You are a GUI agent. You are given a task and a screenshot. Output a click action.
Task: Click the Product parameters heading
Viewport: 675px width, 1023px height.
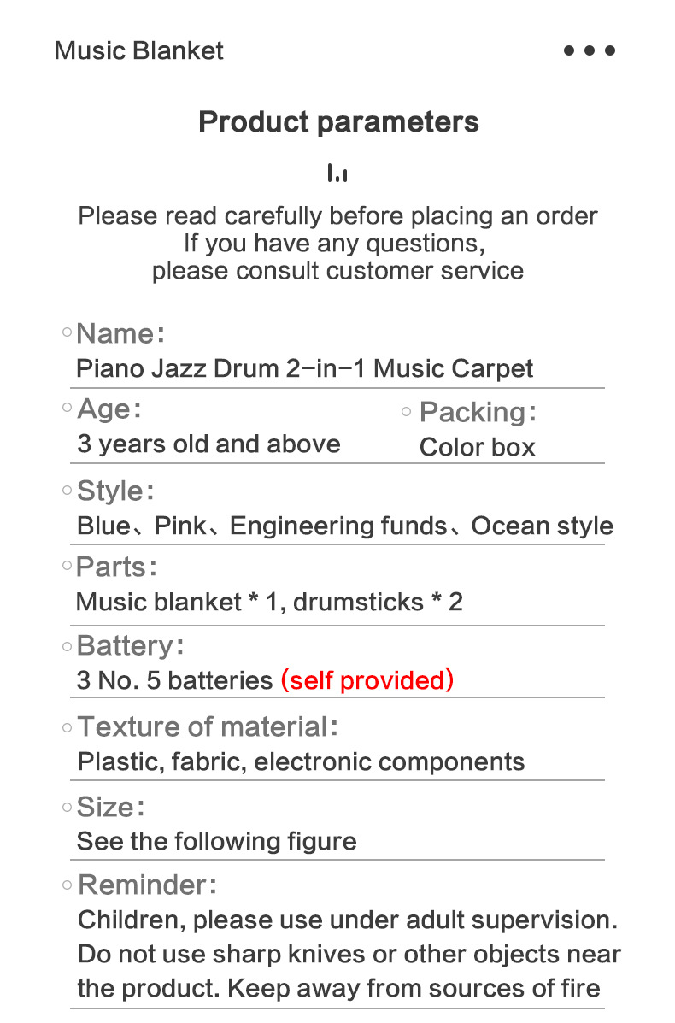click(x=338, y=121)
